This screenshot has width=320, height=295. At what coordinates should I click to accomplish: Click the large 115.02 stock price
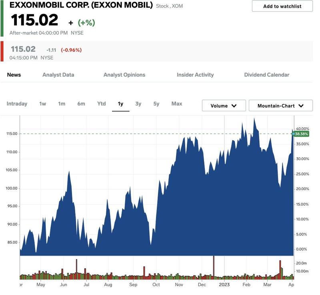coord(34,20)
